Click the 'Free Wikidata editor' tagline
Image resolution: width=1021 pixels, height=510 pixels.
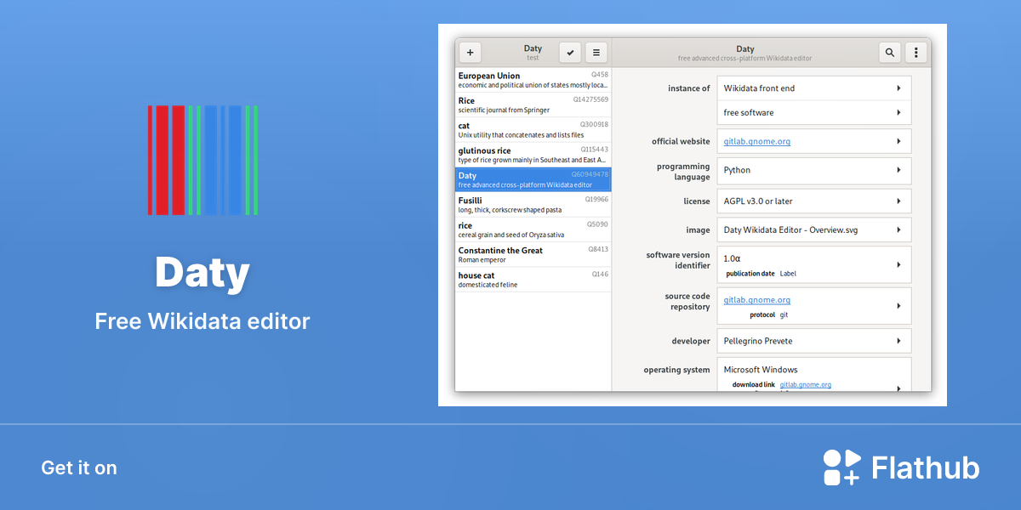202,321
